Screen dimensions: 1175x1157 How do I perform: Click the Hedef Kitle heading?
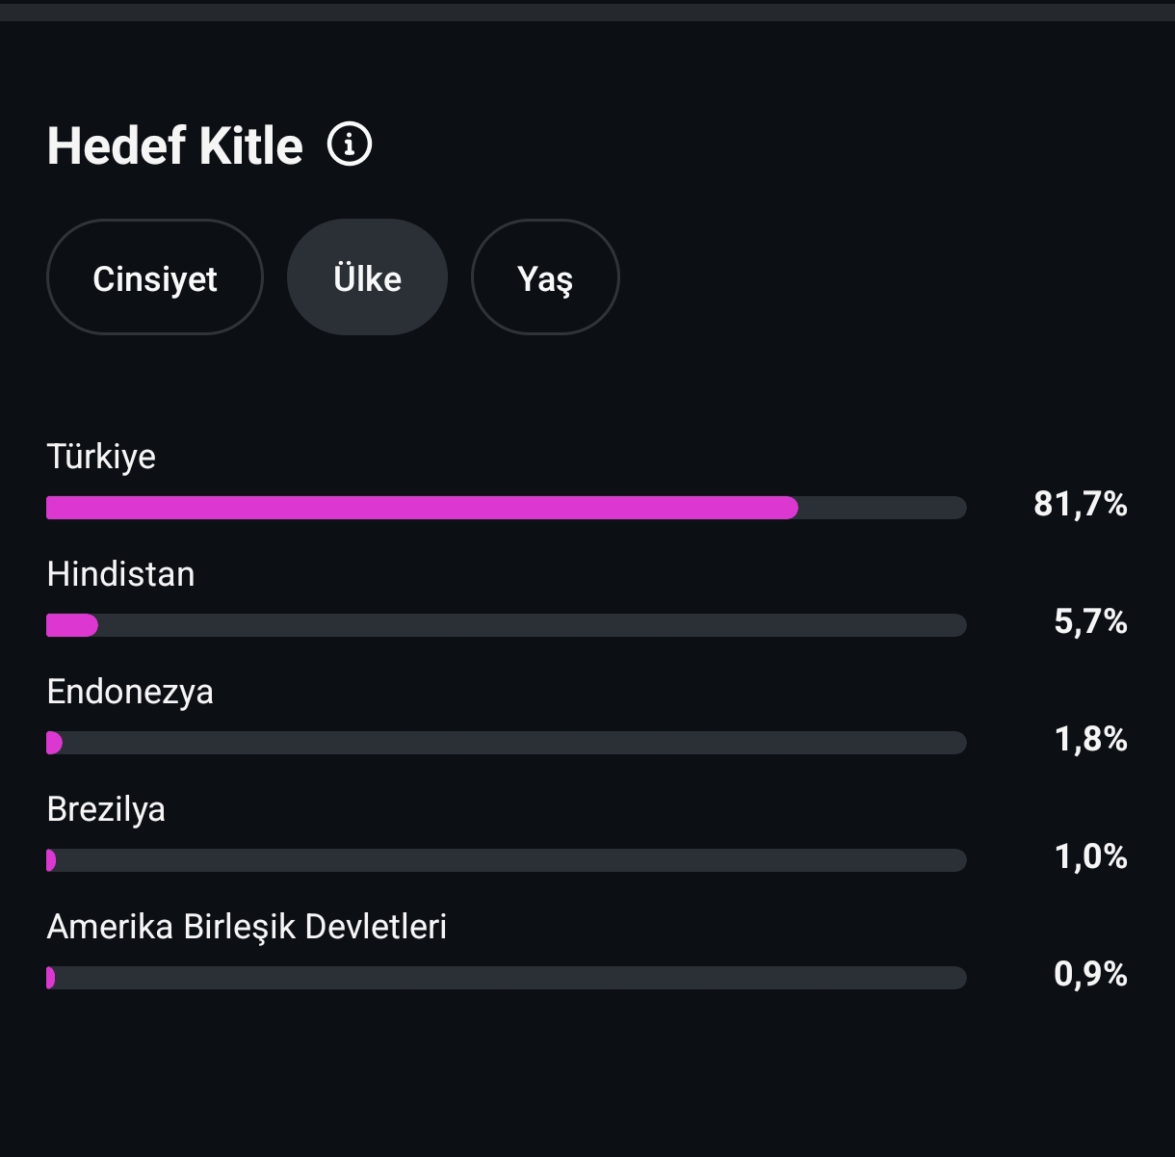175,145
